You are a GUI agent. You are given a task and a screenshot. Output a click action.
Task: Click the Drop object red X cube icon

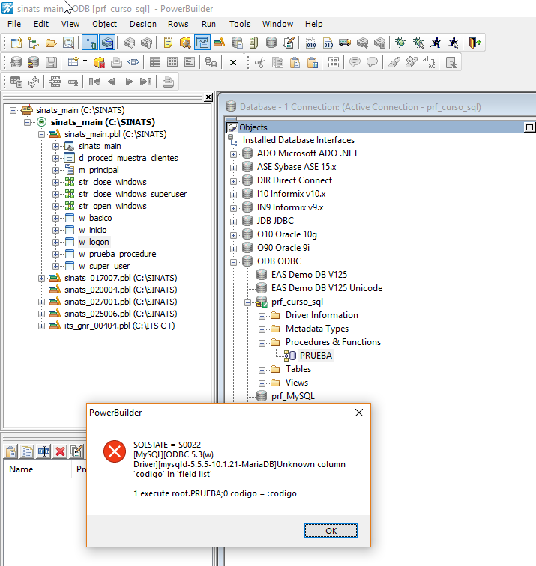99,62
